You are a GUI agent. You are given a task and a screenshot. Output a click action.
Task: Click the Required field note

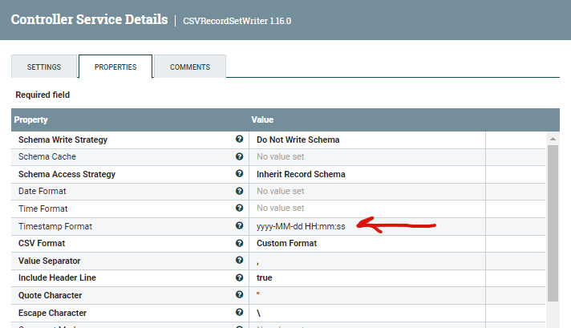43,95
